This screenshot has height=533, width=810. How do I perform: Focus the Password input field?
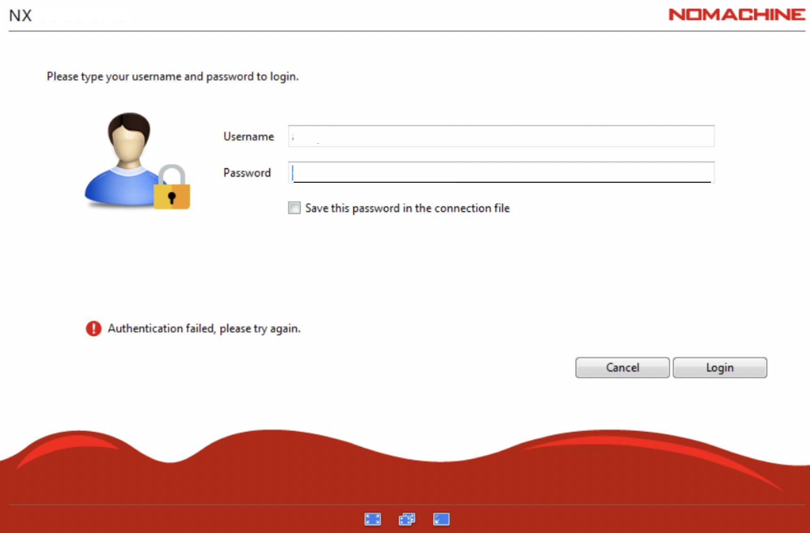pos(501,172)
